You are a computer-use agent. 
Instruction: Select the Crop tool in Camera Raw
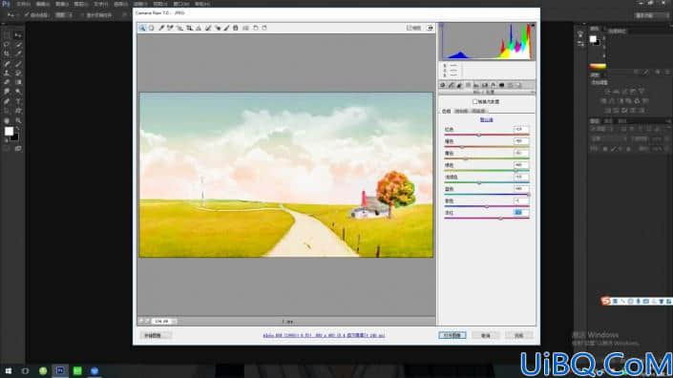[x=189, y=28]
